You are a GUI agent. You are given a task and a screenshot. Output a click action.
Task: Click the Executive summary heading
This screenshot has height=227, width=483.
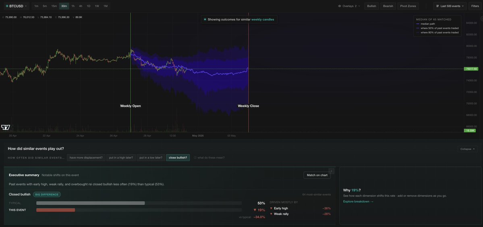coord(24,175)
